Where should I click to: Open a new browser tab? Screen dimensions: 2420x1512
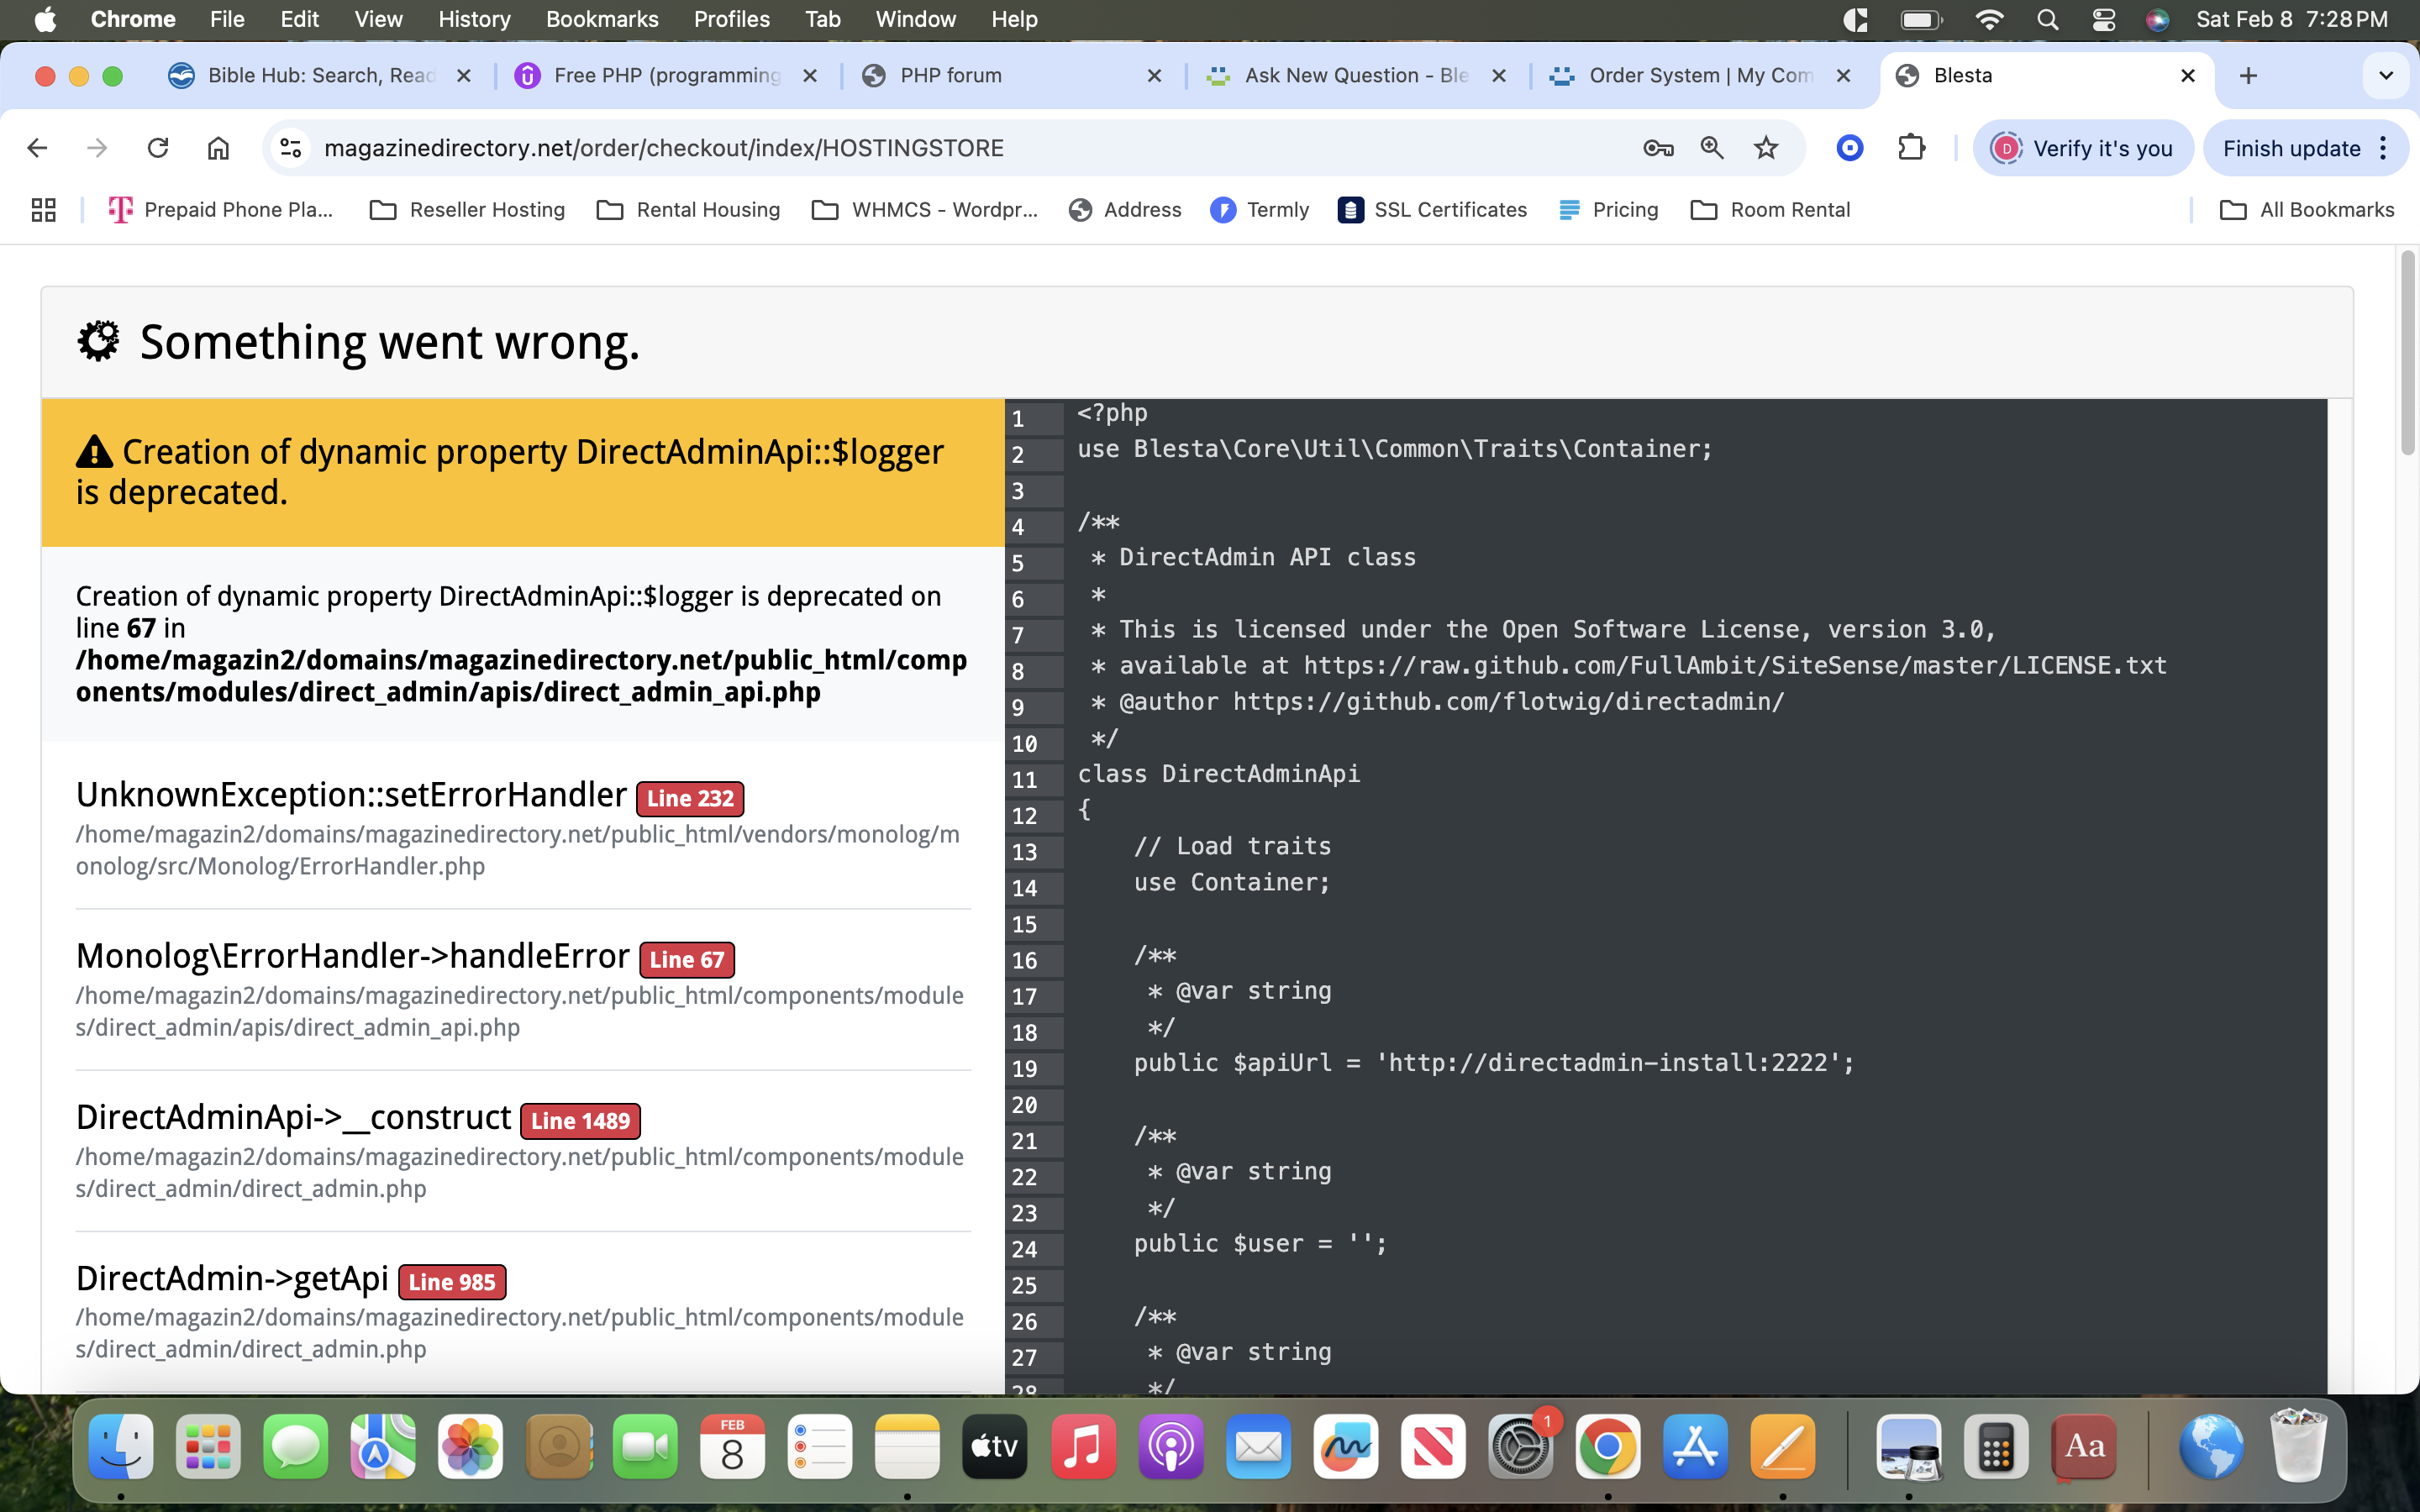click(x=2248, y=76)
